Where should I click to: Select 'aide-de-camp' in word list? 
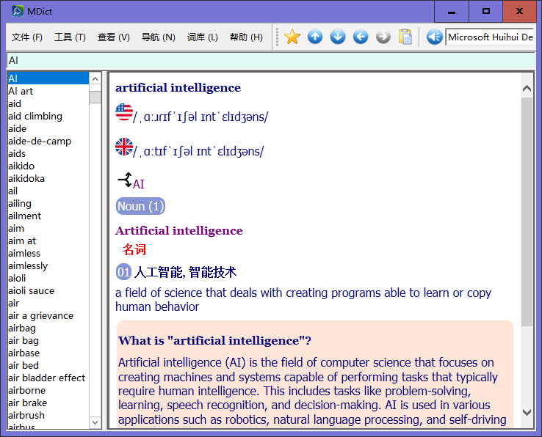pos(48,141)
